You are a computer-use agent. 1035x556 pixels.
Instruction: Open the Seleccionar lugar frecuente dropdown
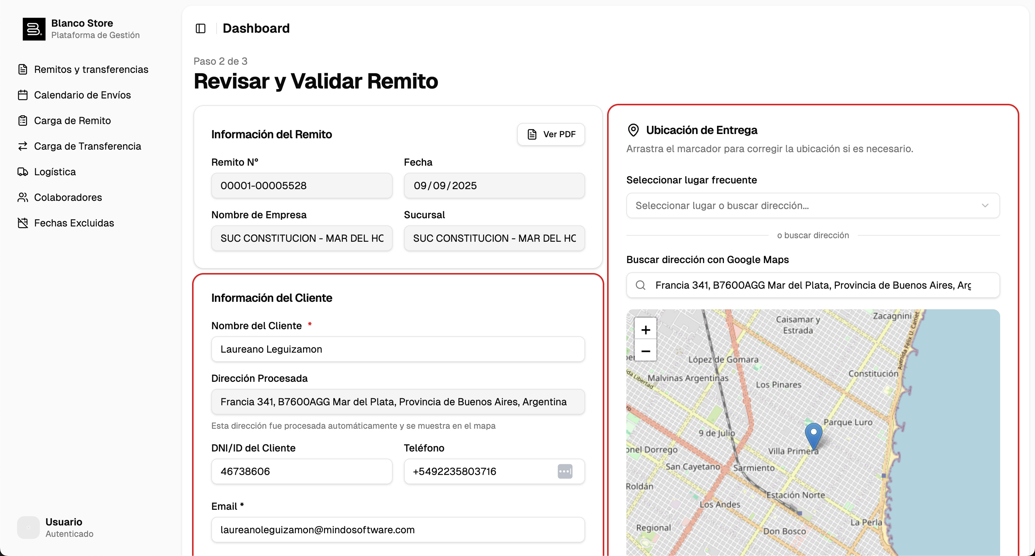tap(803, 206)
